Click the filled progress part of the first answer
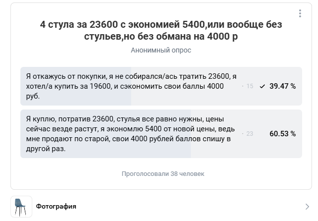318x221 pixels. [x=75, y=99]
